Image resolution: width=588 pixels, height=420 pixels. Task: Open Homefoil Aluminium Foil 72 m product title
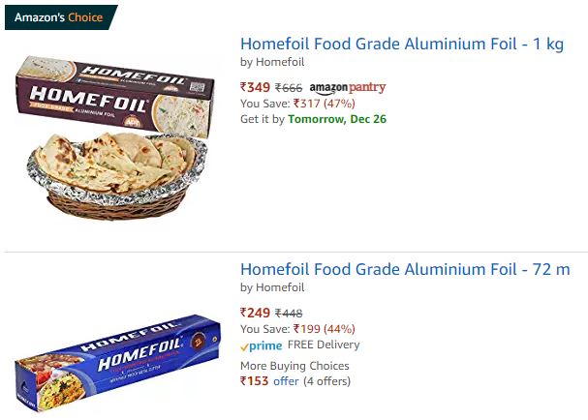coord(405,269)
